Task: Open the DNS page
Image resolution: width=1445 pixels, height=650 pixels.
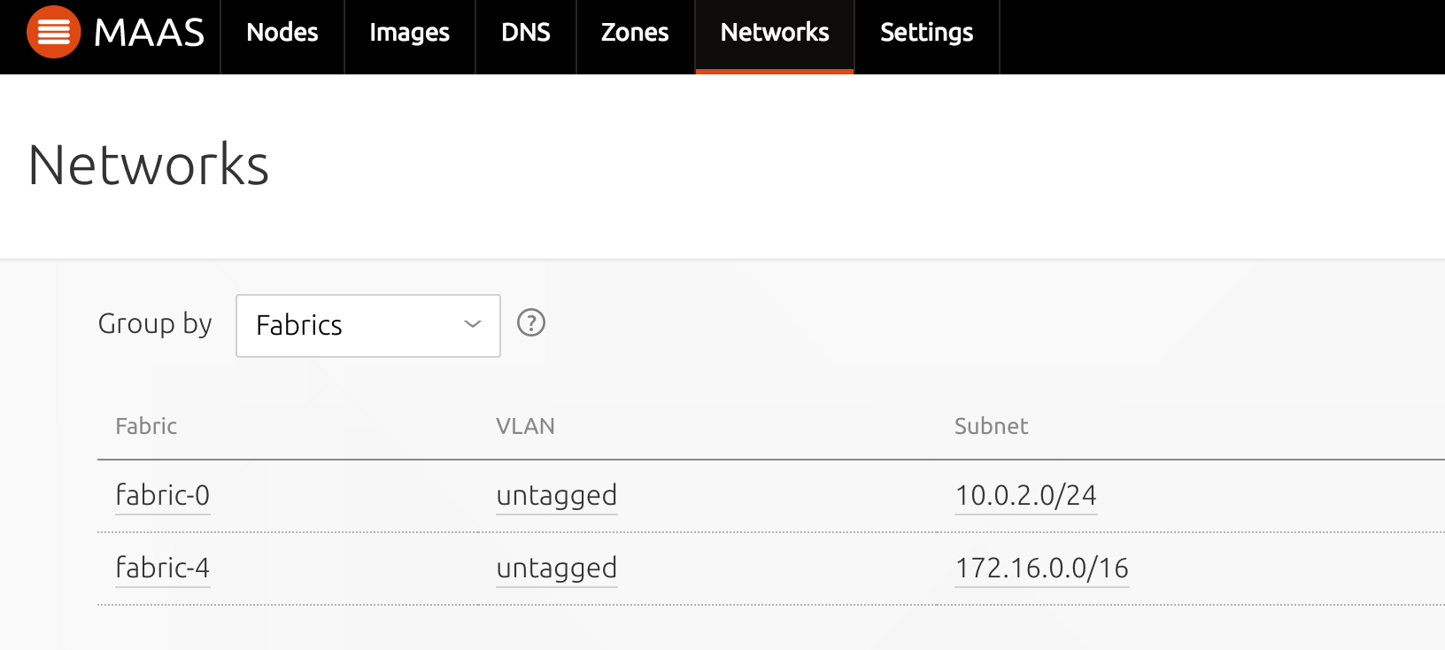Action: 526,33
